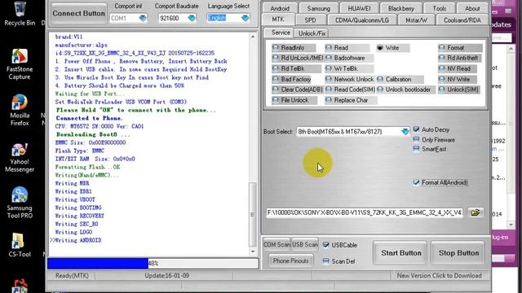Open CS-Tool desktop shortcut
The width and height of the screenshot is (522, 293).
[20, 245]
